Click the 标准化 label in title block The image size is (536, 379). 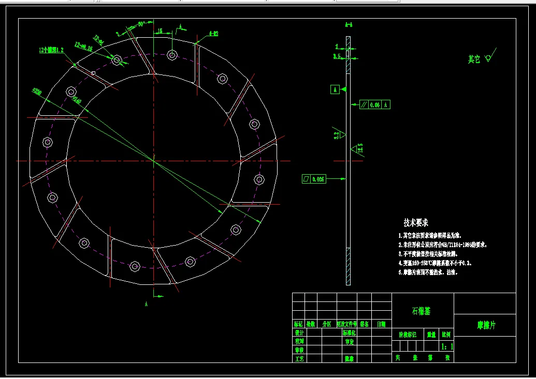pyautogui.click(x=349, y=332)
